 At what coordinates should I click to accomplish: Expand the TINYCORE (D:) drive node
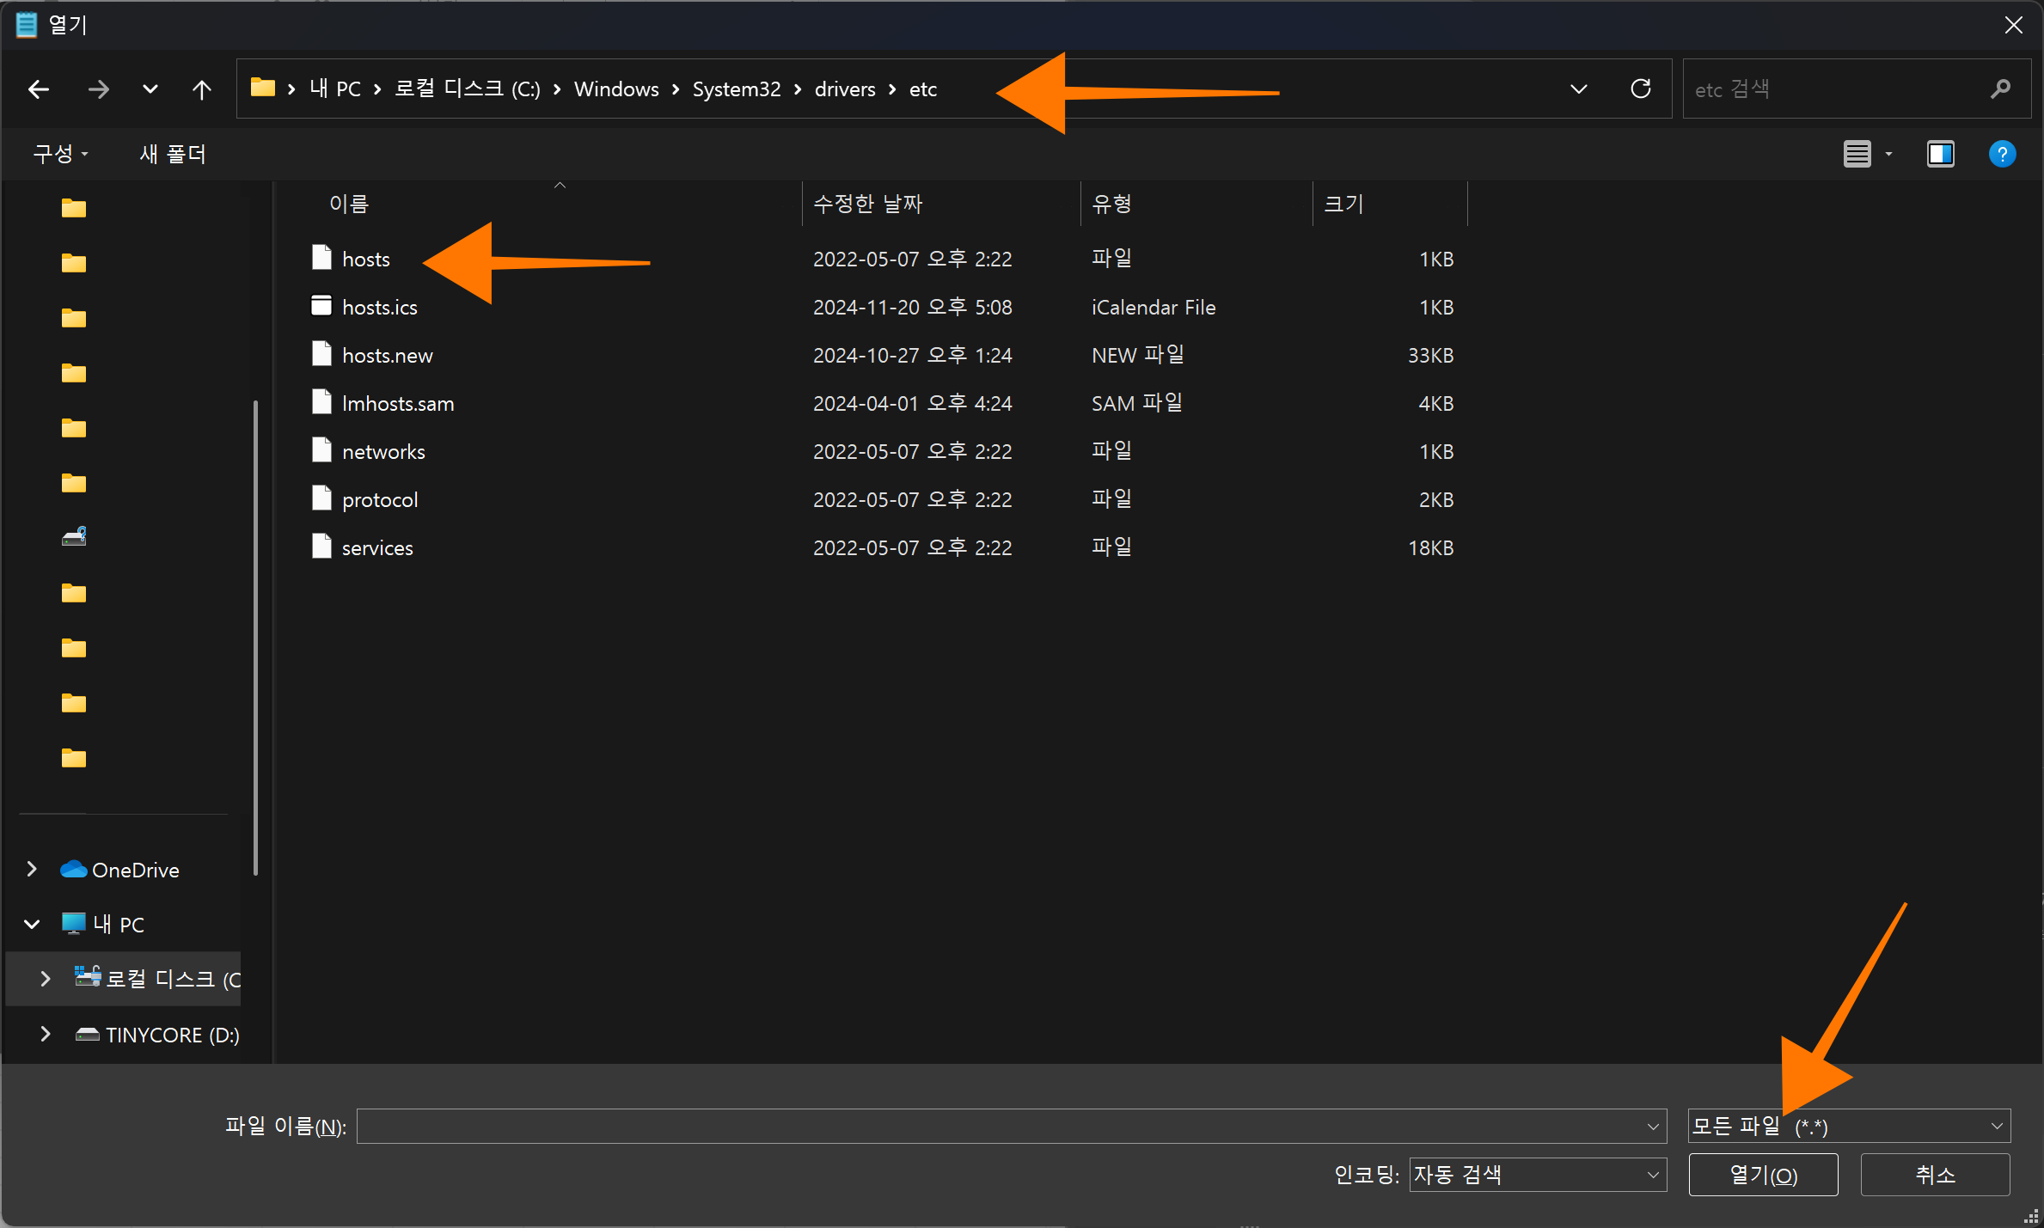[x=46, y=1034]
